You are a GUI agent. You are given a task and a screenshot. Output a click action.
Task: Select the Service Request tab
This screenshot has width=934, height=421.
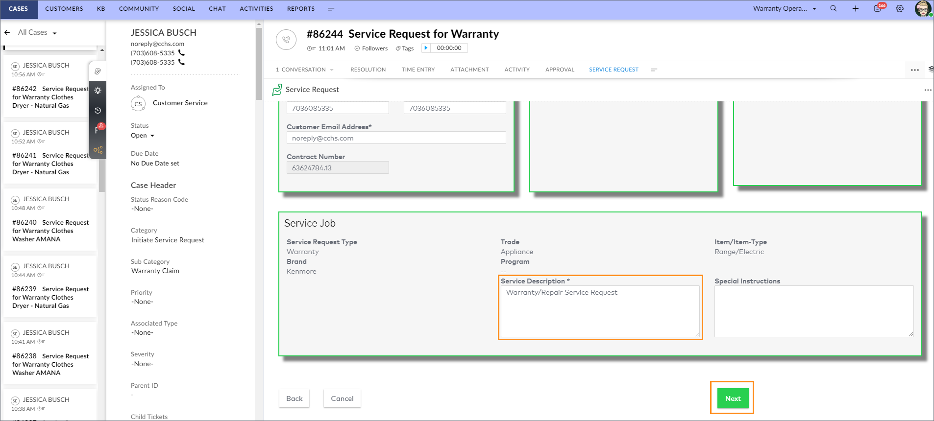[x=614, y=70]
